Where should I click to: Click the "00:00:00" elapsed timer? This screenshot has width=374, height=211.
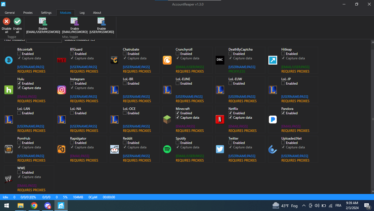(109, 197)
